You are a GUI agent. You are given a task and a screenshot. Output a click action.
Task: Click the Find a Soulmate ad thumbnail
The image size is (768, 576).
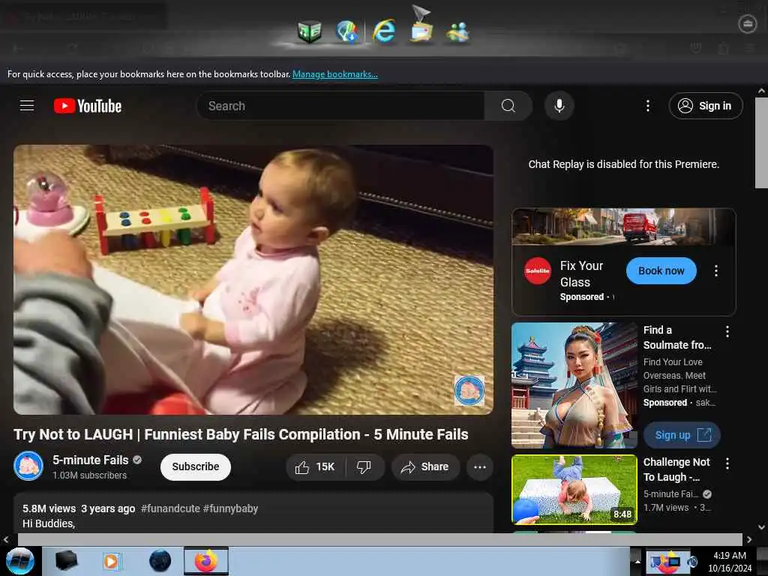pyautogui.click(x=574, y=385)
